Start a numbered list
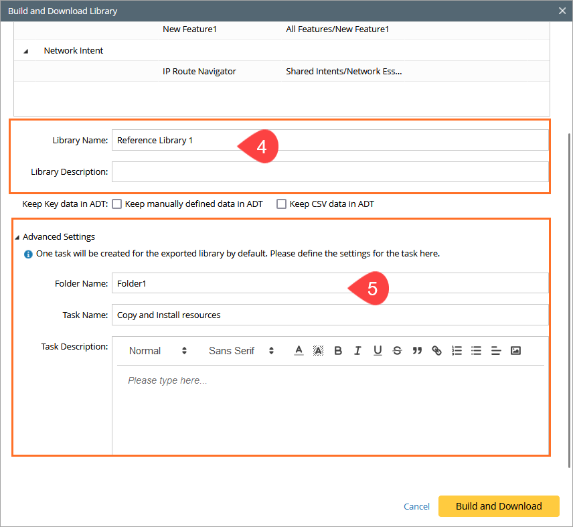Viewport: 573px width, 527px height. [x=457, y=351]
